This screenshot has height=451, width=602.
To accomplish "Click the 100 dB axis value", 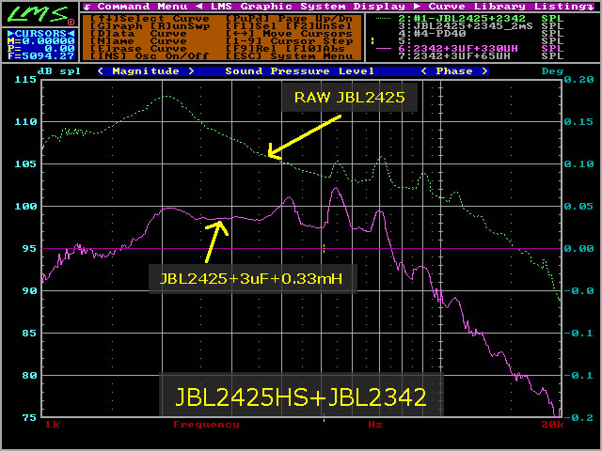I will point(25,207).
